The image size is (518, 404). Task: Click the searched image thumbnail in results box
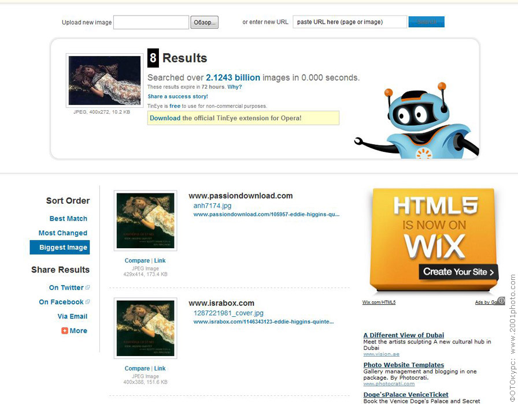click(105, 80)
